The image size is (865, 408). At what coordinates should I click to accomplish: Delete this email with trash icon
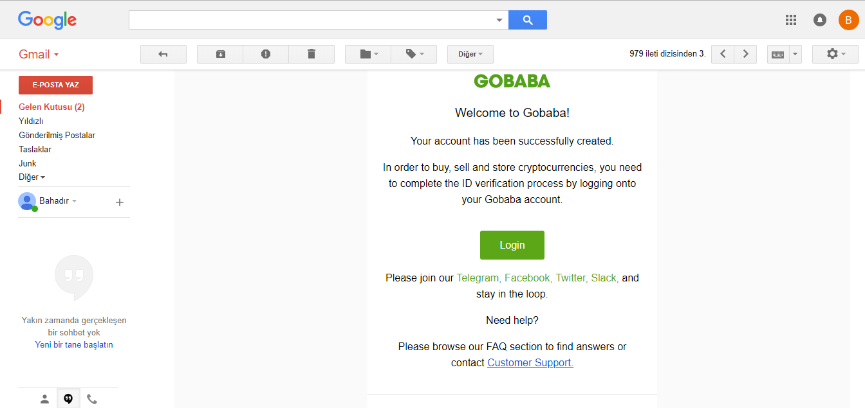[x=312, y=54]
